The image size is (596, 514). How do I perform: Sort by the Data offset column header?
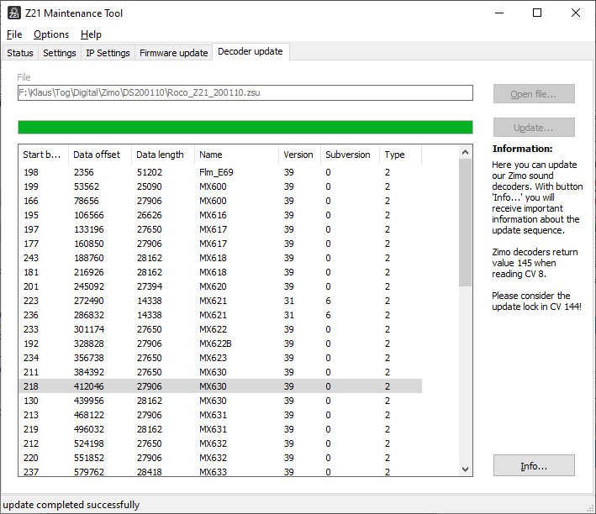point(100,155)
